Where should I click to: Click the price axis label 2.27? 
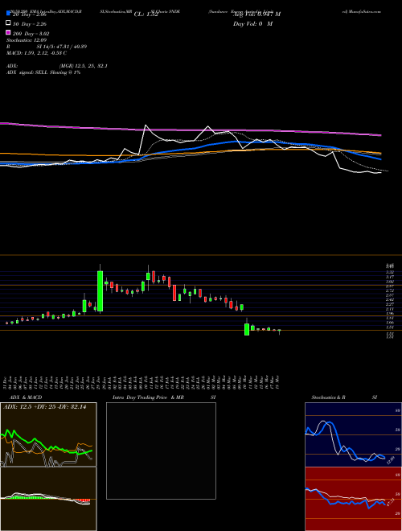point(390,304)
